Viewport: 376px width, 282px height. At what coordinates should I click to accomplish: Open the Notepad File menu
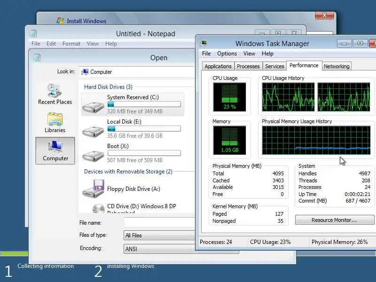pyautogui.click(x=36, y=44)
